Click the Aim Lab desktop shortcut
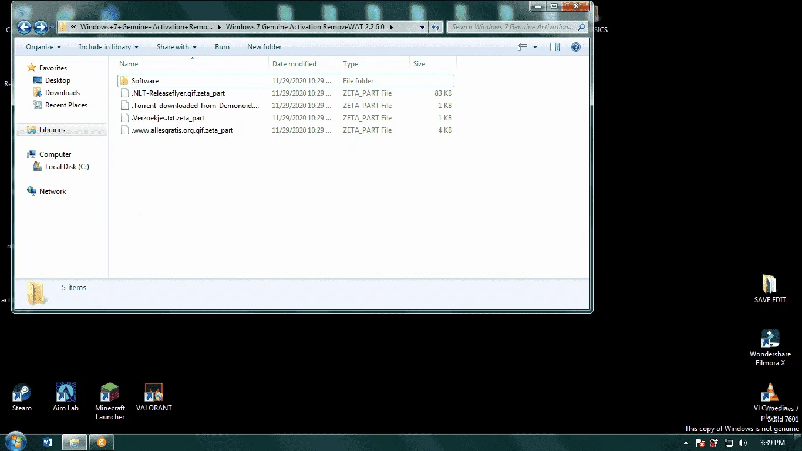This screenshot has height=451, width=802. pos(66,398)
